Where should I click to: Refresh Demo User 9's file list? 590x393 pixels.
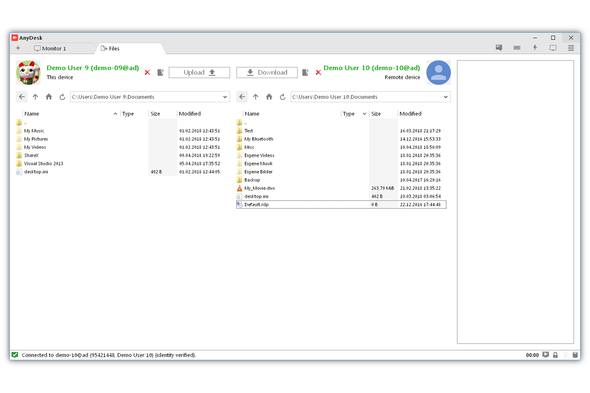(62, 97)
